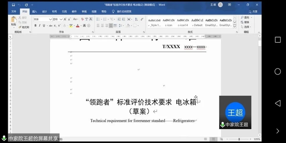
Task: Click the sort paragraph icon
Action: point(136,19)
